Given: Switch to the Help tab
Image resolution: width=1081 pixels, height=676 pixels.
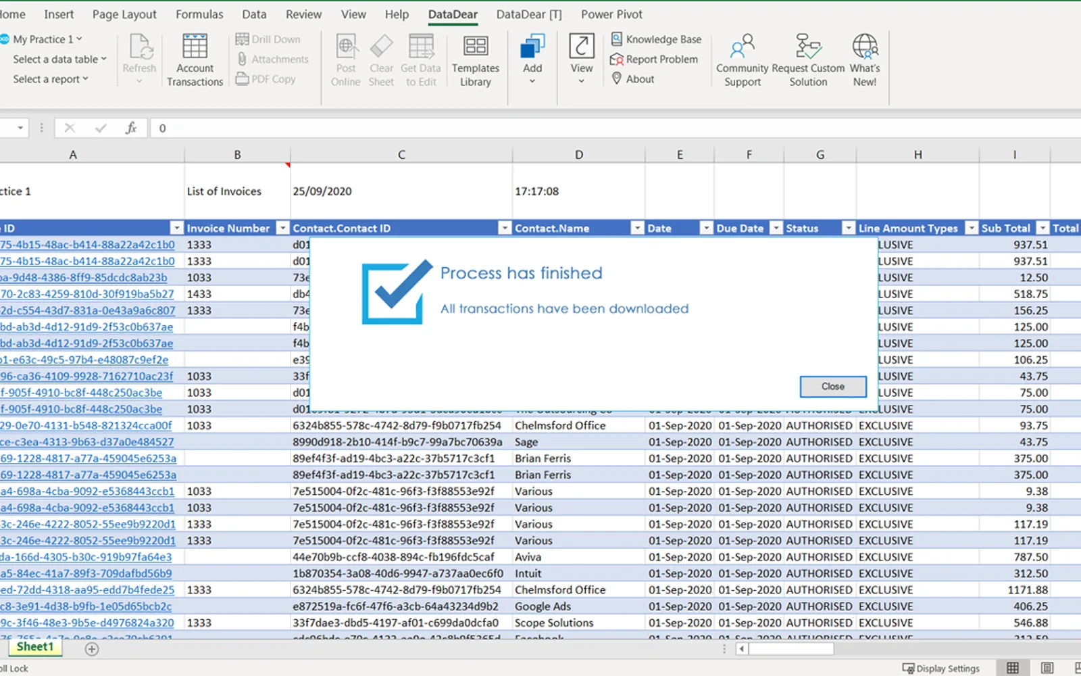Looking at the screenshot, I should [x=397, y=14].
